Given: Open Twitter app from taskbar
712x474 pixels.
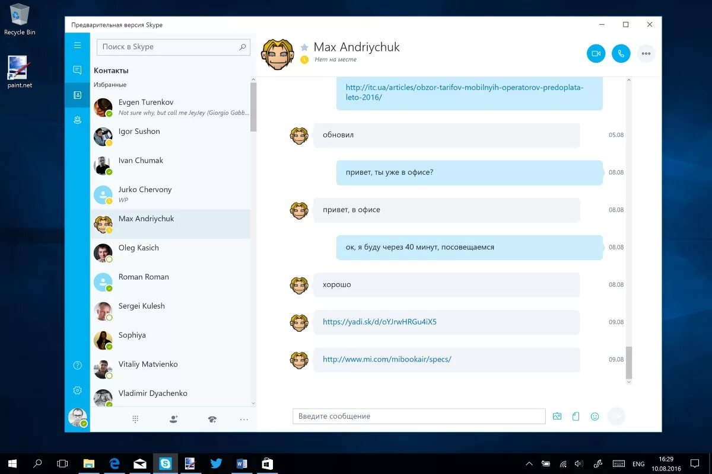Looking at the screenshot, I should click(216, 463).
